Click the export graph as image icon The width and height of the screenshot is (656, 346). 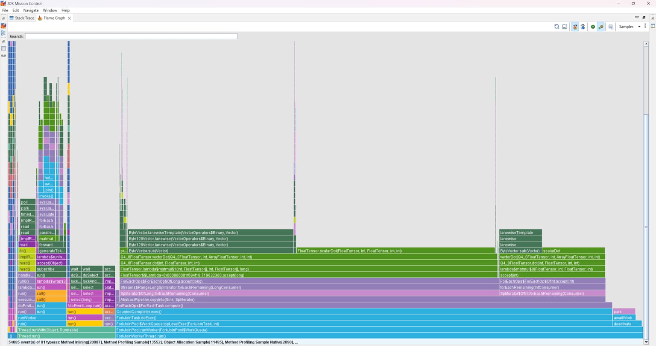click(x=565, y=27)
